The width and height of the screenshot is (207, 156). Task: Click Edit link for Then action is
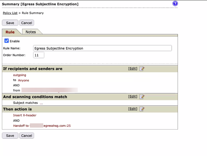click(x=133, y=109)
